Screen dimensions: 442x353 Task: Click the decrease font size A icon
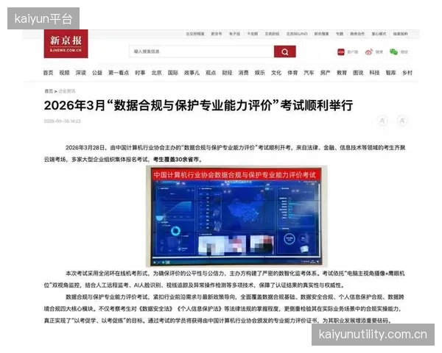[x=382, y=121]
